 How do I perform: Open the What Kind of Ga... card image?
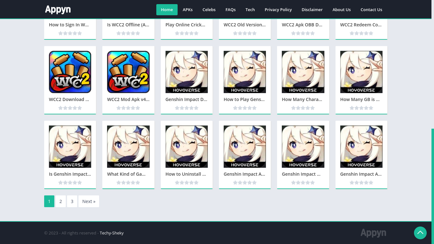128,146
